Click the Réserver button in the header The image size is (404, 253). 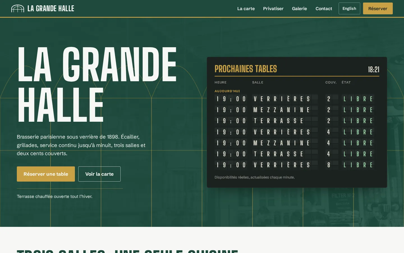(378, 8)
